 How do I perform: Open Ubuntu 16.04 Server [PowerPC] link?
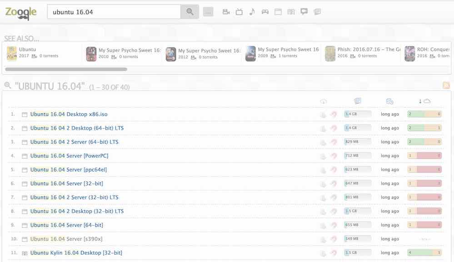tap(69, 156)
